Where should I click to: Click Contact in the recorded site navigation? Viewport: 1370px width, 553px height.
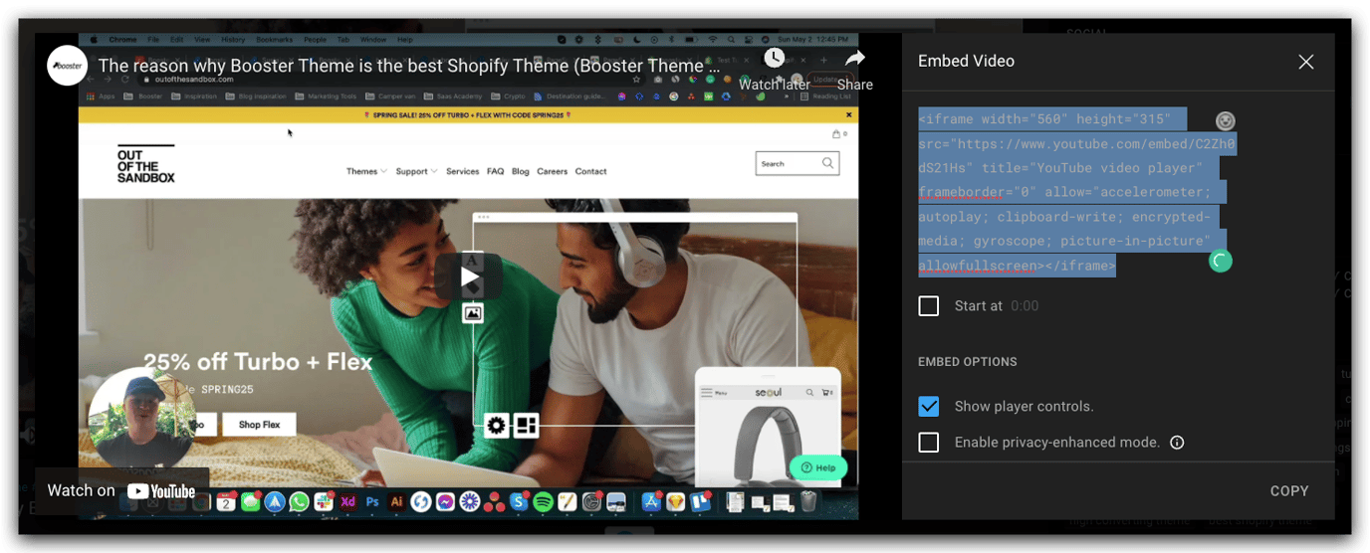click(x=590, y=171)
